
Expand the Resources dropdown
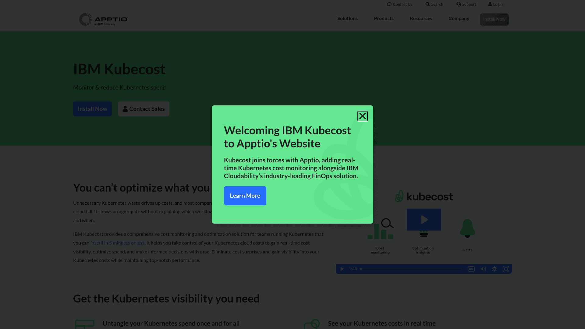pyautogui.click(x=421, y=18)
